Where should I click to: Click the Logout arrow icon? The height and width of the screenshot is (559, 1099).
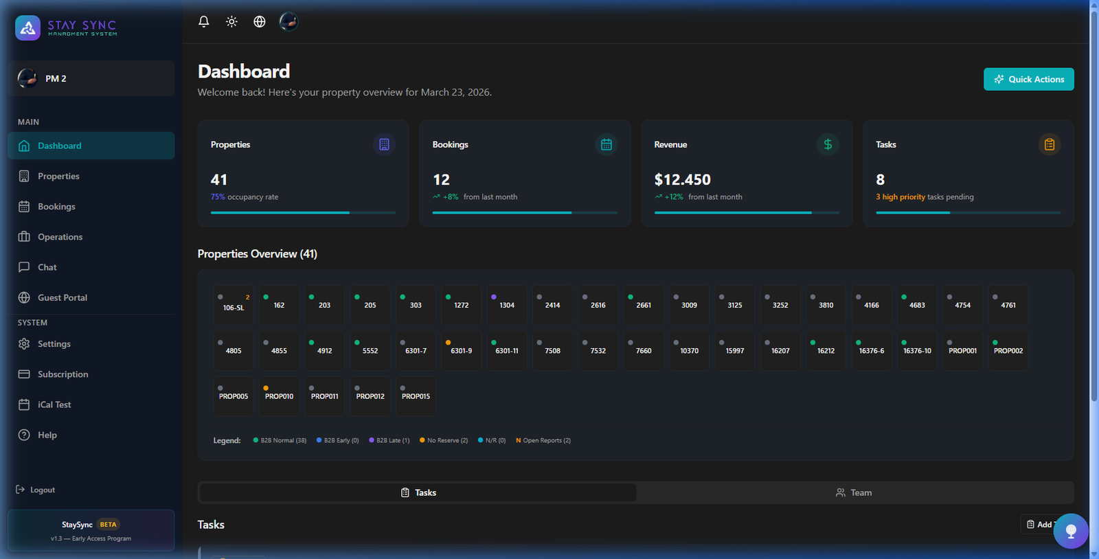(x=20, y=490)
